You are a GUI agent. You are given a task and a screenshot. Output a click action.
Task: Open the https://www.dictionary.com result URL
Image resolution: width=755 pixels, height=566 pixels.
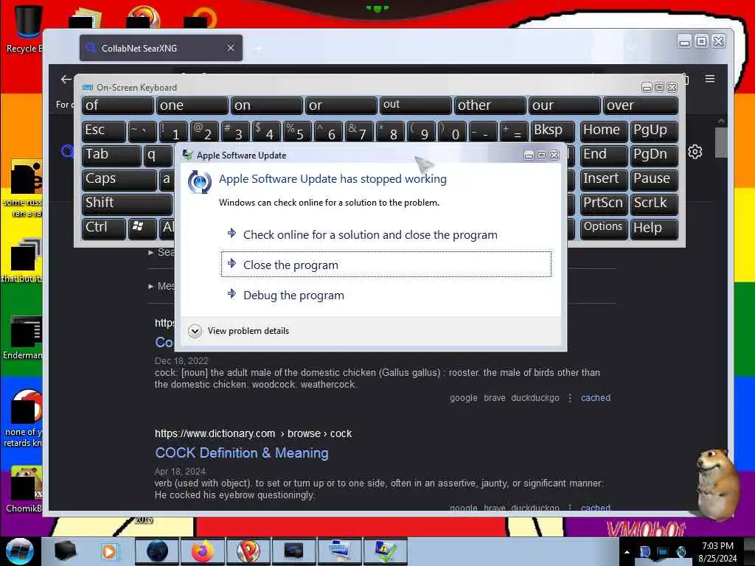(254, 433)
